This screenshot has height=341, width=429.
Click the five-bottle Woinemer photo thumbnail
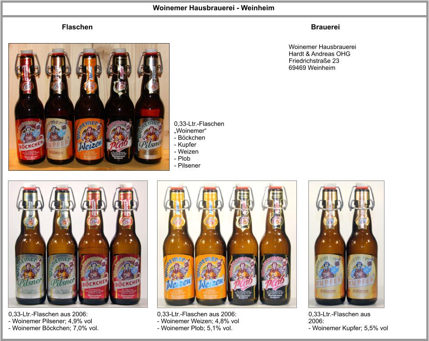[89, 107]
